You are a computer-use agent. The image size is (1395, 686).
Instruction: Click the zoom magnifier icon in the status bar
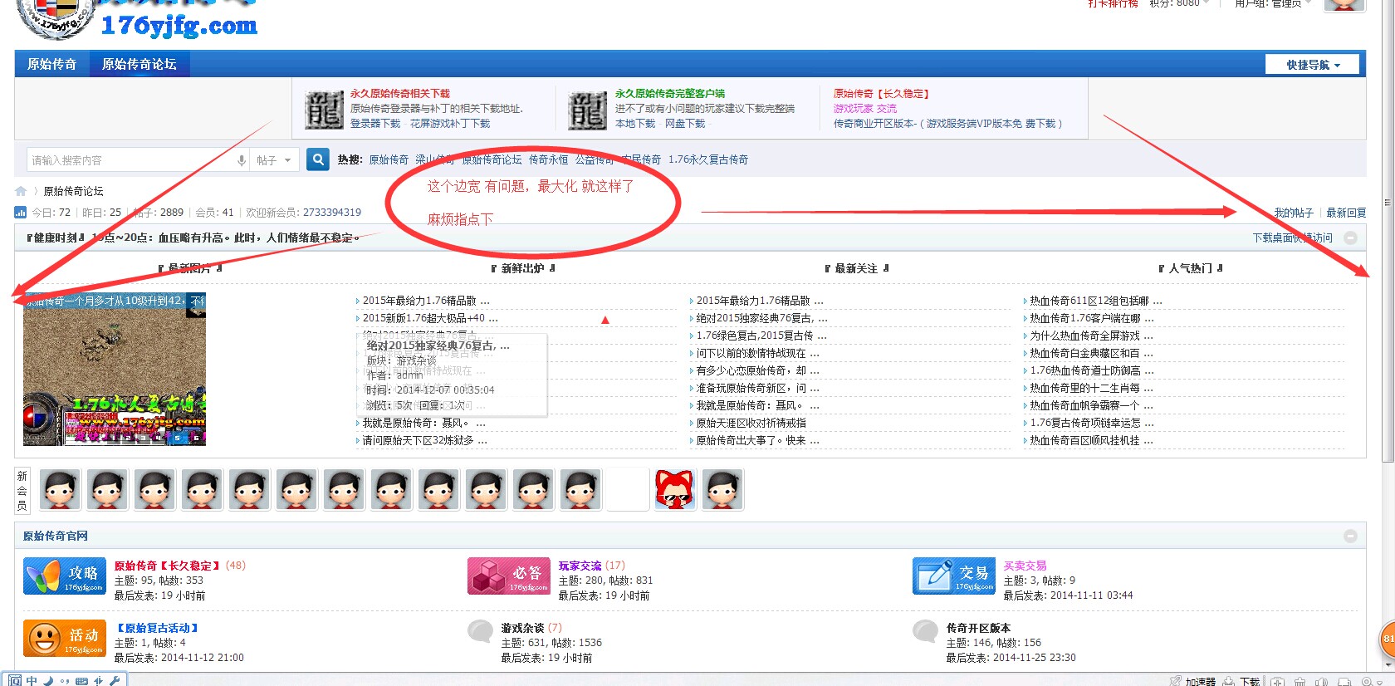pyautogui.click(x=1369, y=681)
